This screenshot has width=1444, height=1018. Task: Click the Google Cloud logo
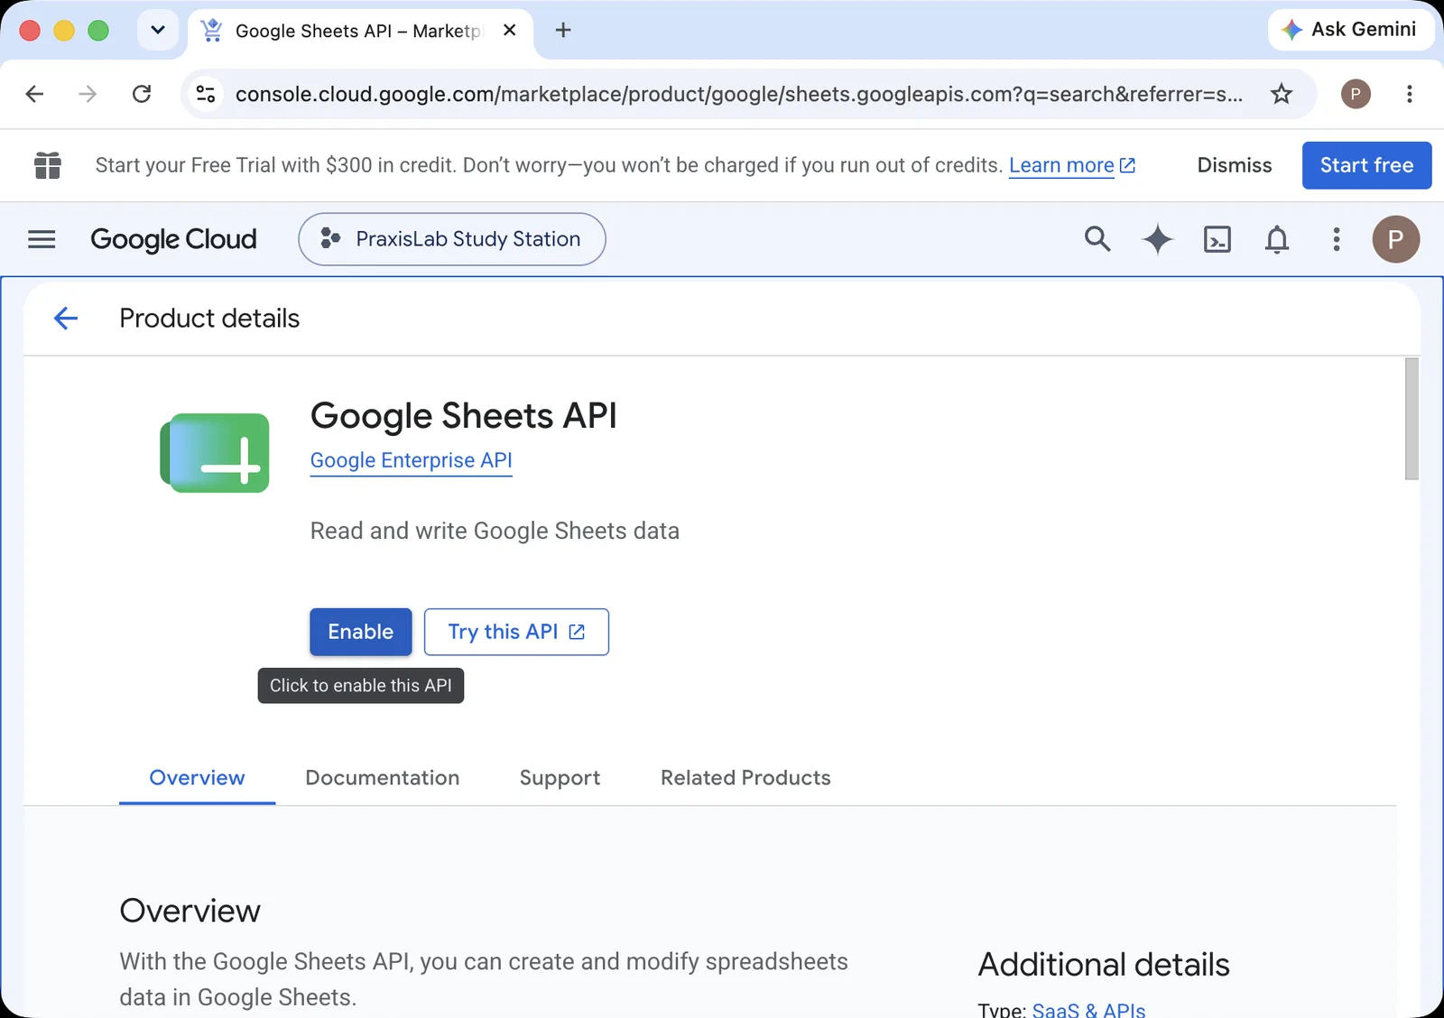coord(174,239)
